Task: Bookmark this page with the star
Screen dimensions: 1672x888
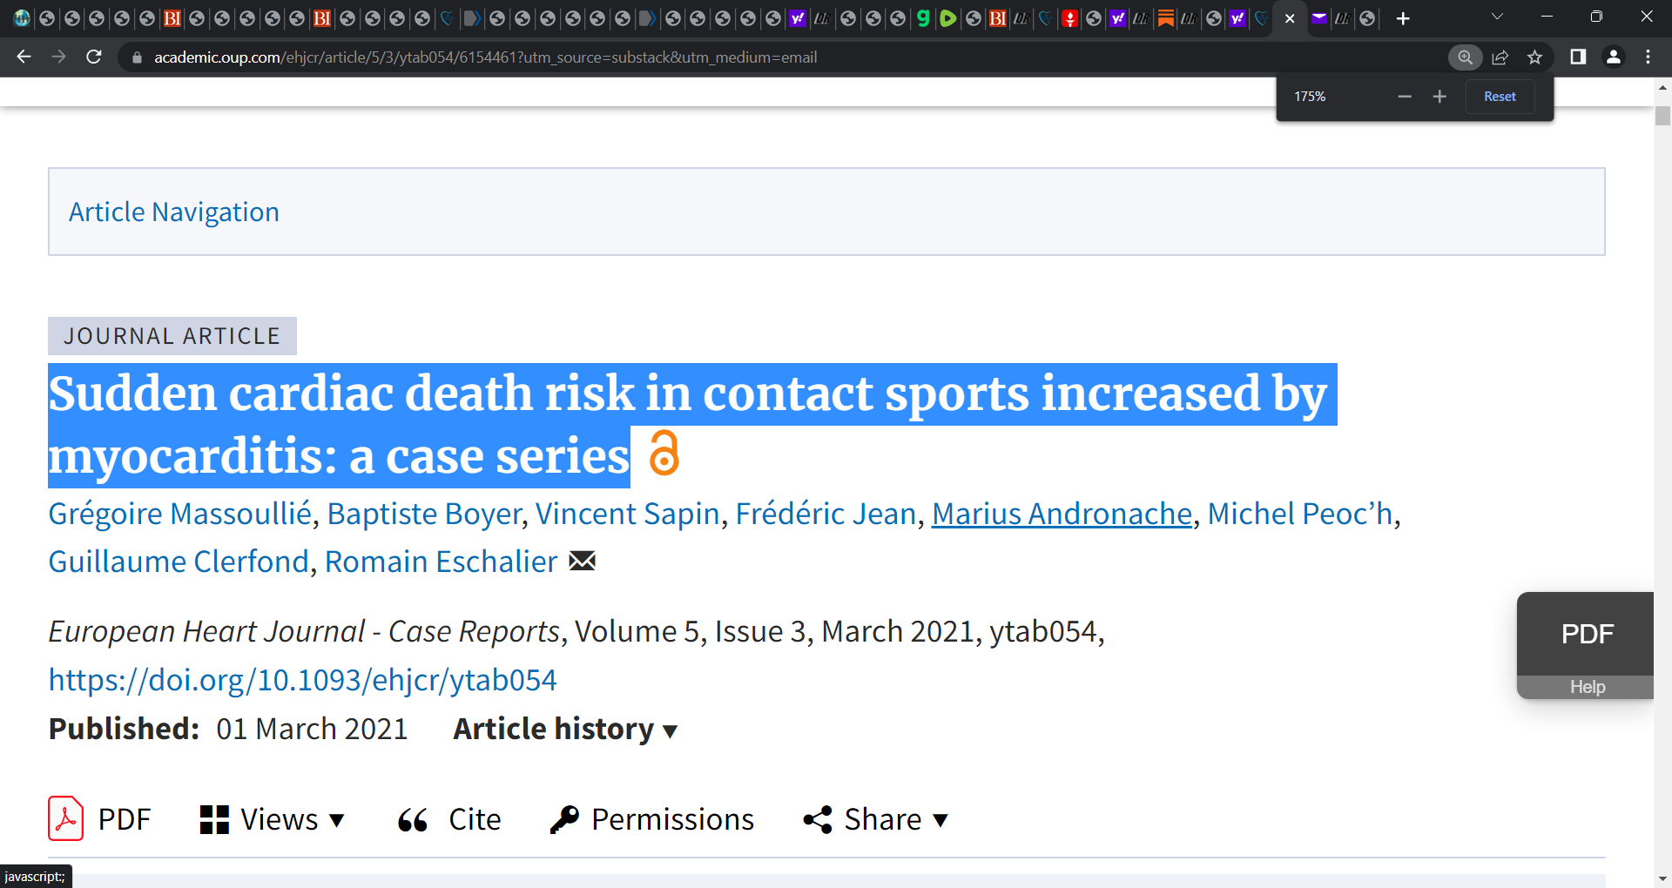Action: click(x=1535, y=57)
